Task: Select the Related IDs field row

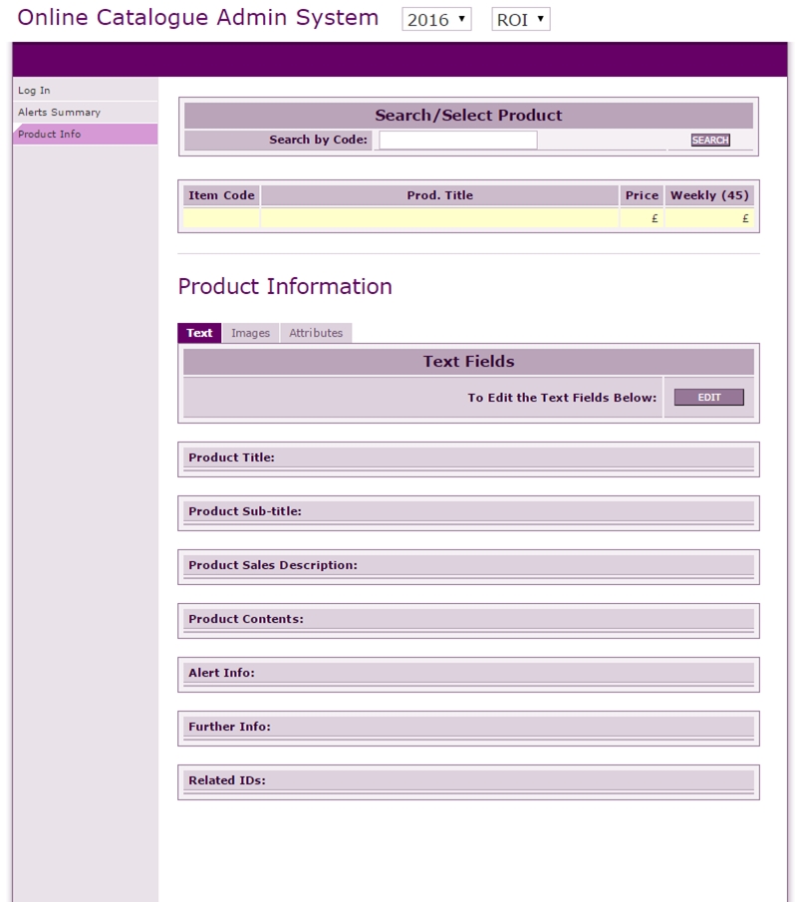Action: [x=469, y=781]
